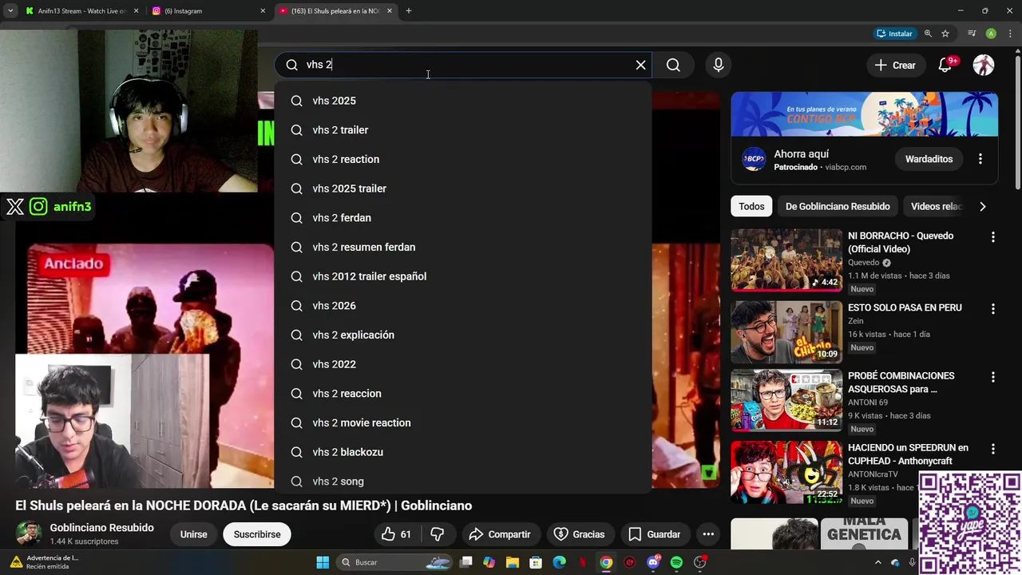Viewport: 1022px width, 575px height.
Task: Choose suggestion vhs 2022
Action: click(x=463, y=364)
